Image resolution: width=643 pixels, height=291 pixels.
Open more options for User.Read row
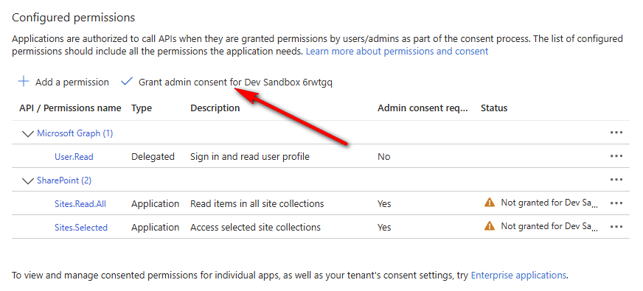tap(616, 156)
